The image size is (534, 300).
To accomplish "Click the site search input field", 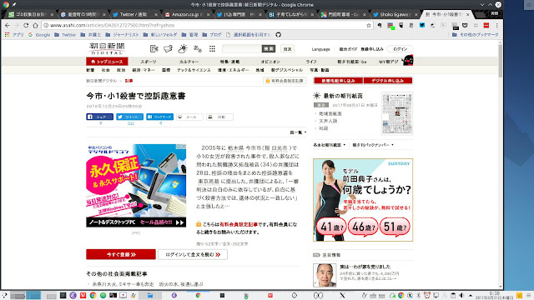I will point(242,48).
